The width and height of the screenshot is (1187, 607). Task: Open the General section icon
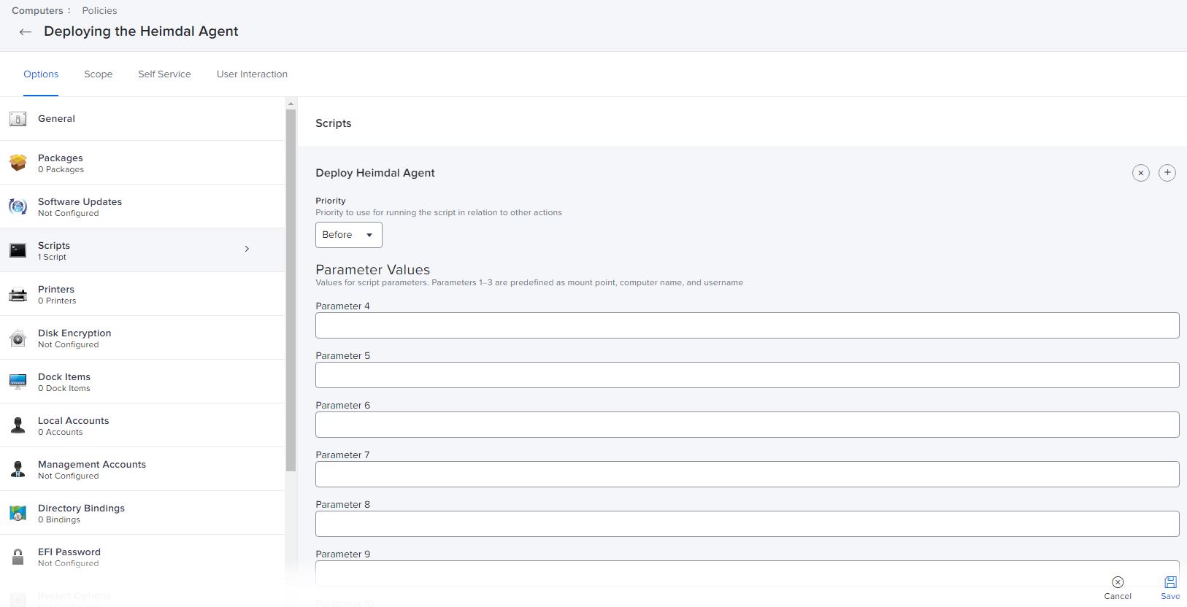(x=18, y=119)
